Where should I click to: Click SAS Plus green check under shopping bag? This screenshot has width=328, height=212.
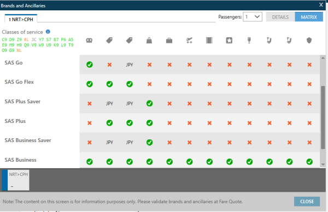point(150,123)
